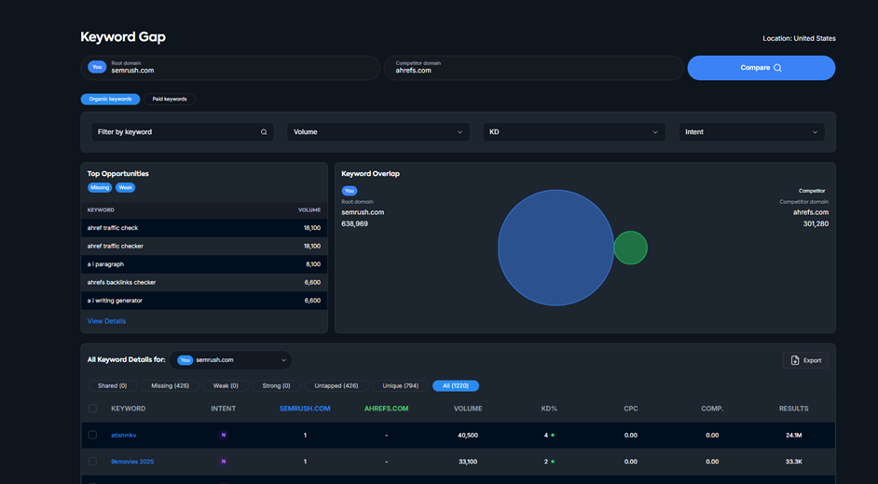Sort table by AHREFS.COM column header
Screen dimensions: 878x484
387,409
